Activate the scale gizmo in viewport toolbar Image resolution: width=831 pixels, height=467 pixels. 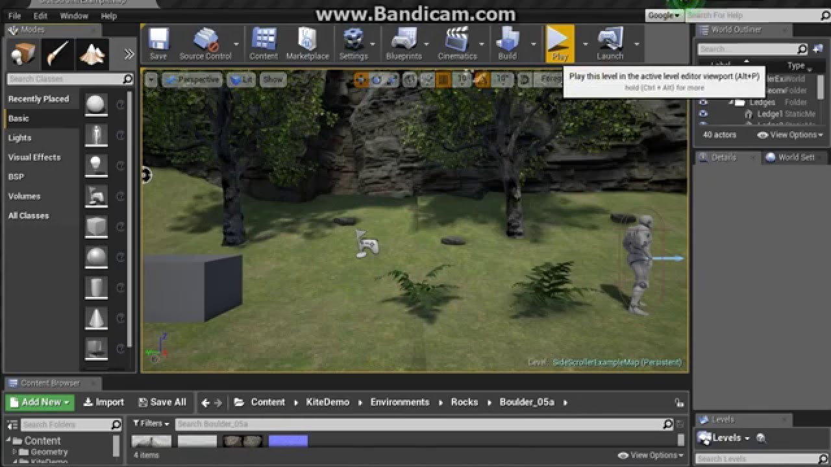[391, 80]
